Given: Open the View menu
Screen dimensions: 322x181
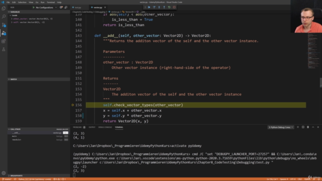Looking at the screenshot, I should click(31, 2).
